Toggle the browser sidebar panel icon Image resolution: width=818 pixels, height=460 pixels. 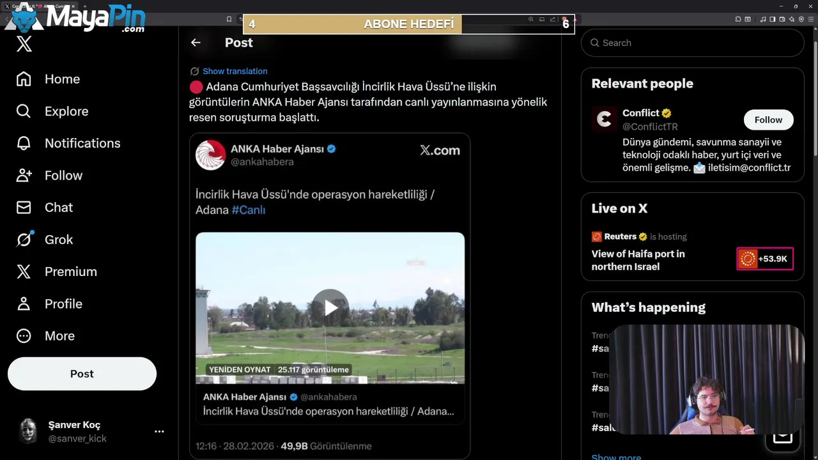point(772,19)
